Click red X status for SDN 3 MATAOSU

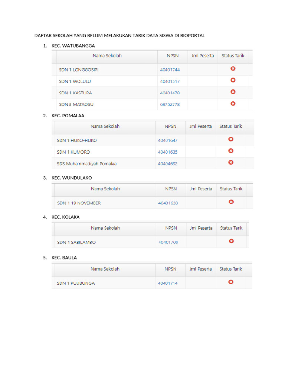[233, 104]
